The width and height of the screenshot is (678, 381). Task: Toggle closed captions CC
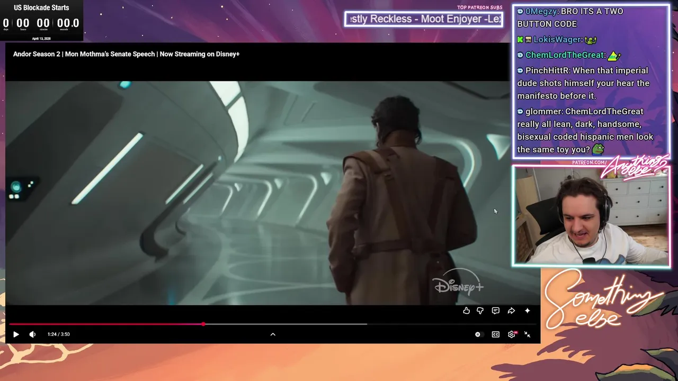pos(496,334)
